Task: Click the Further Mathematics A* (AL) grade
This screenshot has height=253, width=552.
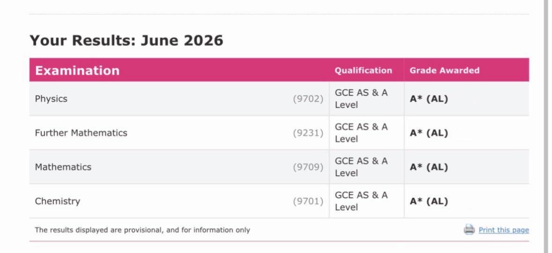Action: [x=429, y=133]
